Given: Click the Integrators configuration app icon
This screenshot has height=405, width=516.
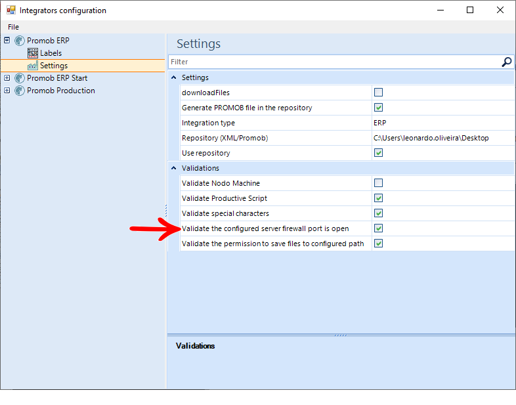Looking at the screenshot, I should coord(11,11).
